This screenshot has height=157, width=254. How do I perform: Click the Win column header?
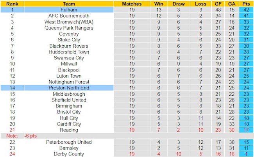pos(158,4)
